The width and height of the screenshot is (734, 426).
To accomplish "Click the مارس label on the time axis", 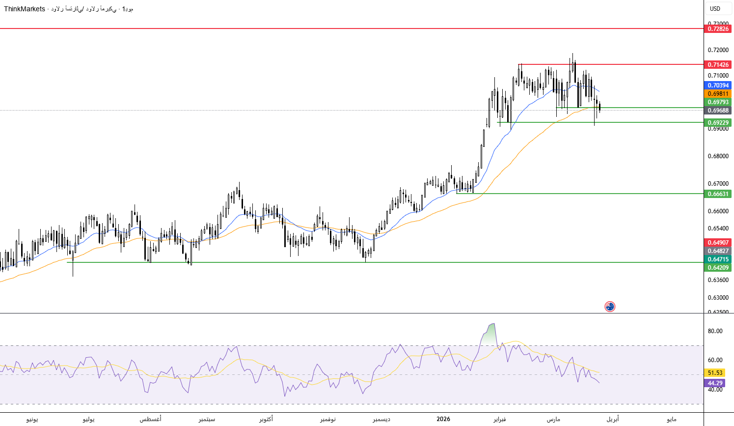I will (x=553, y=419).
